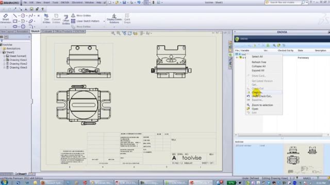Image resolution: width=330 pixels, height=185 pixels.
Task: Open dropdown arrow under Display/Delete Relations
Action: click(114, 27)
